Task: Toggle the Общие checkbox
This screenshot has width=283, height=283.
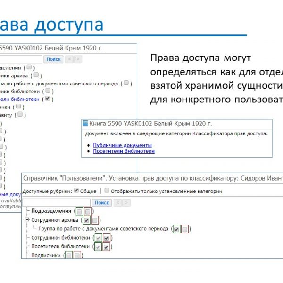Action: coord(76,191)
